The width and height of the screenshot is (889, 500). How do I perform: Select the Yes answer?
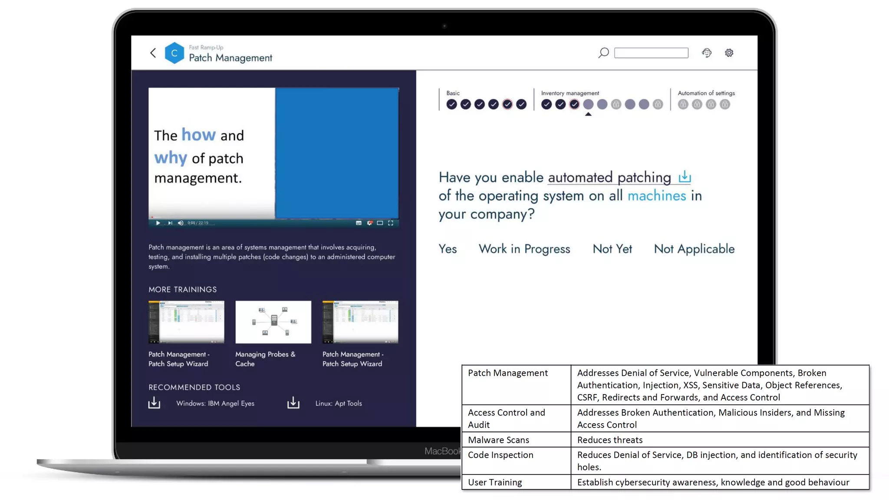tap(448, 249)
